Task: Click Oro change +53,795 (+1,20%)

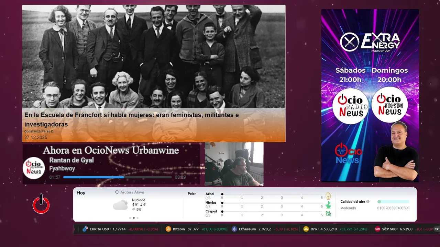Action: coord(353,229)
